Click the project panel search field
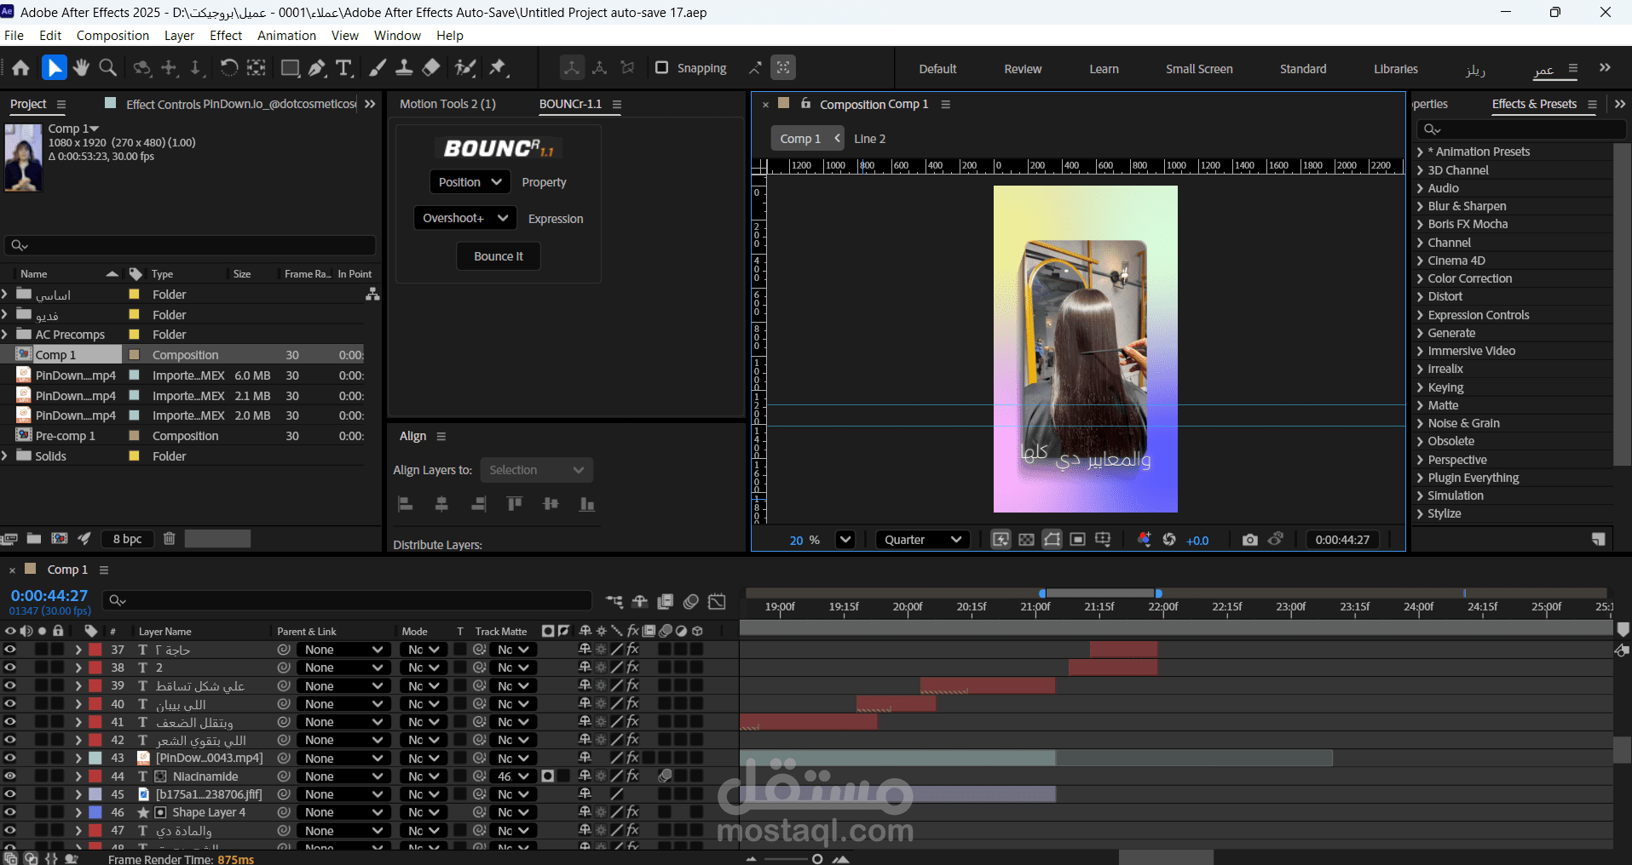 tap(191, 245)
